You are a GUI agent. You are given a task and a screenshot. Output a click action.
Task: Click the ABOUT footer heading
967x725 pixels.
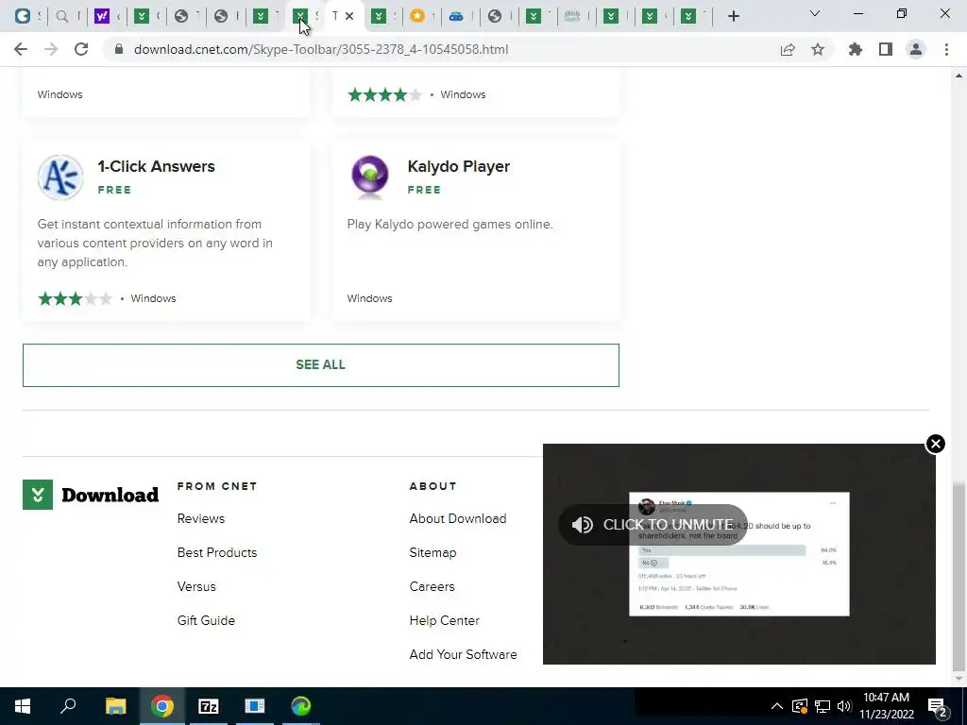[433, 486]
